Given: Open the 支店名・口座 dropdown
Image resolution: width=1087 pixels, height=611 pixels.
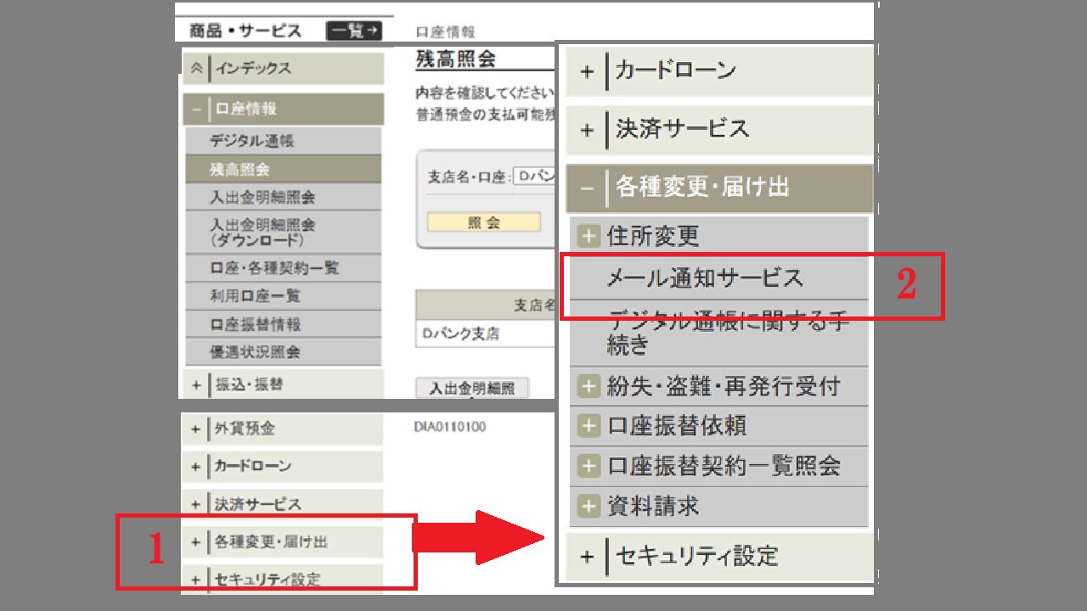Looking at the screenshot, I should click(534, 177).
